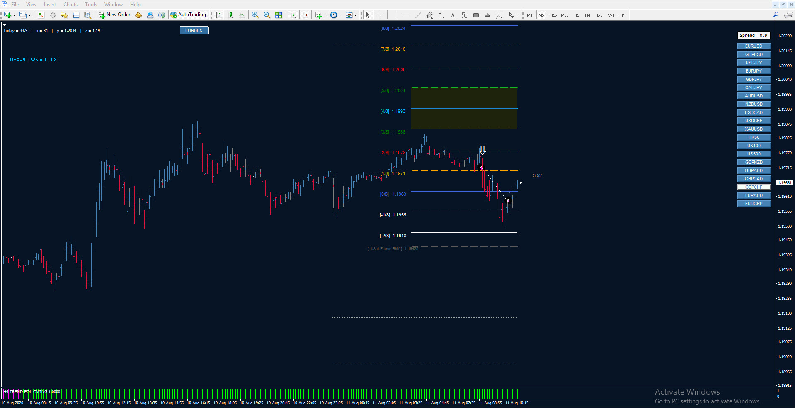Draw a trendline
This screenshot has height=408, width=795.
418,15
